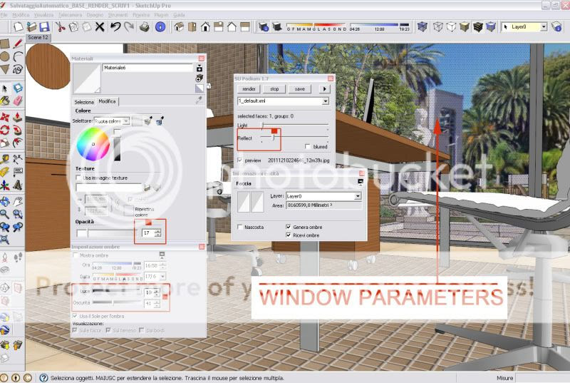Open the Layer dropdown in entity info
570x383 pixels.
(358, 196)
